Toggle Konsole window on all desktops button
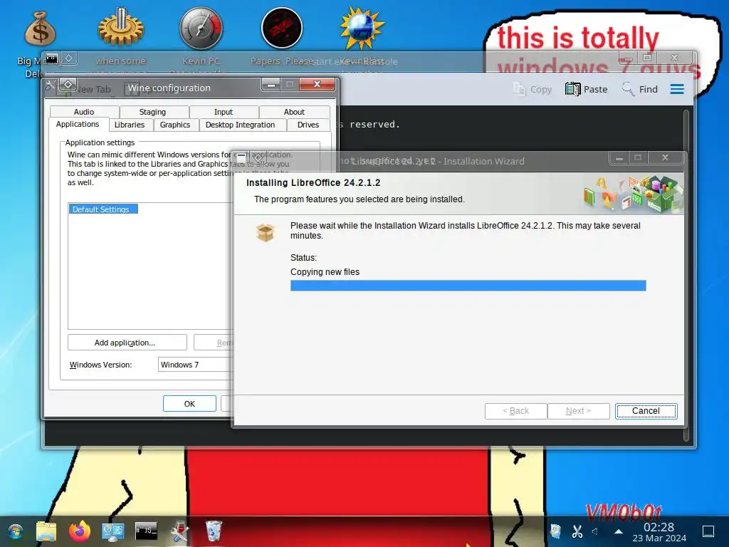Image resolution: width=729 pixels, height=547 pixels. [69, 58]
